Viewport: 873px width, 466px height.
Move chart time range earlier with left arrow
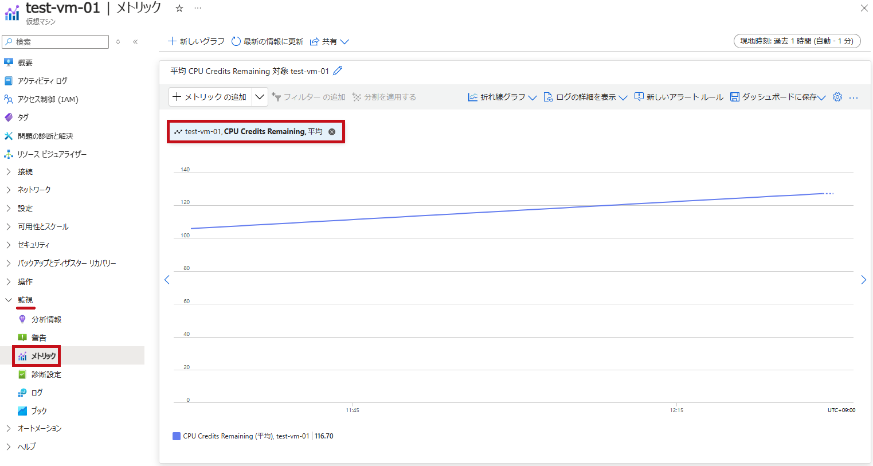pyautogui.click(x=167, y=280)
